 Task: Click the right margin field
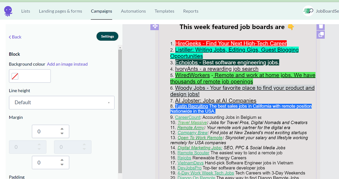click(x=73, y=147)
